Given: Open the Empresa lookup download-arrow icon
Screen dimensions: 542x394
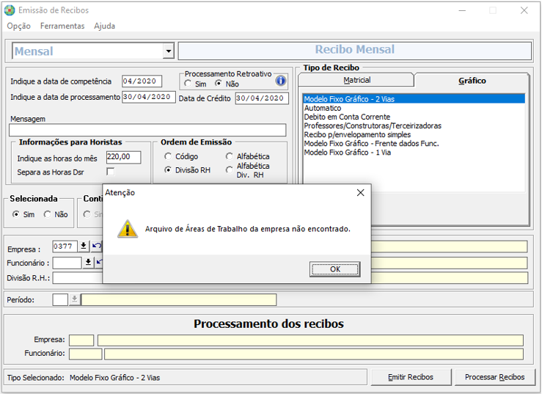Looking at the screenshot, I should tap(84, 246).
